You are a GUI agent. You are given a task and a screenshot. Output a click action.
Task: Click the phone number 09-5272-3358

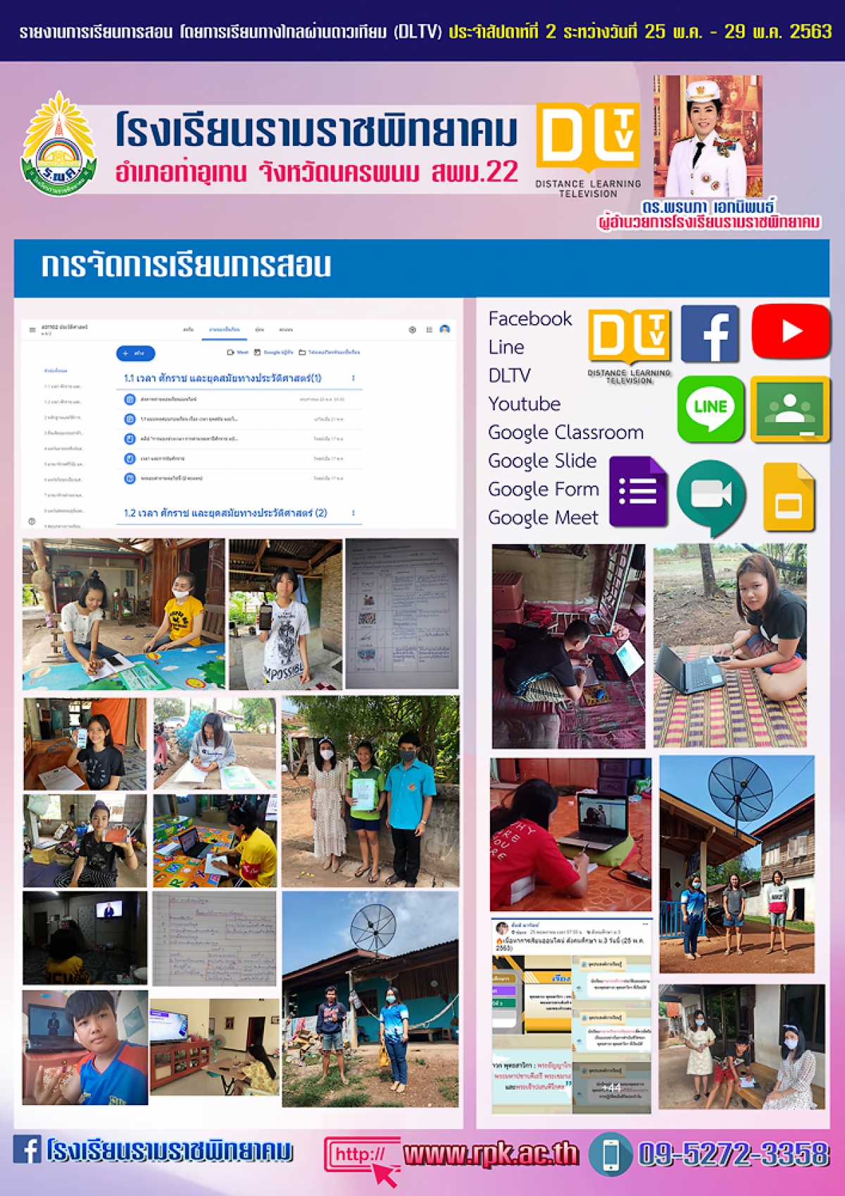click(733, 1154)
